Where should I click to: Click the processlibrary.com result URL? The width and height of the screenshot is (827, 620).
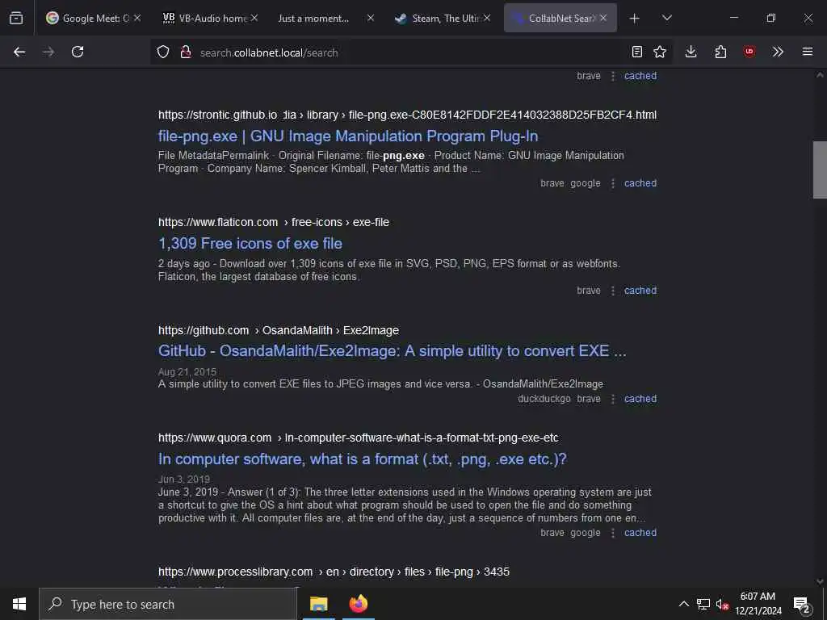click(334, 572)
